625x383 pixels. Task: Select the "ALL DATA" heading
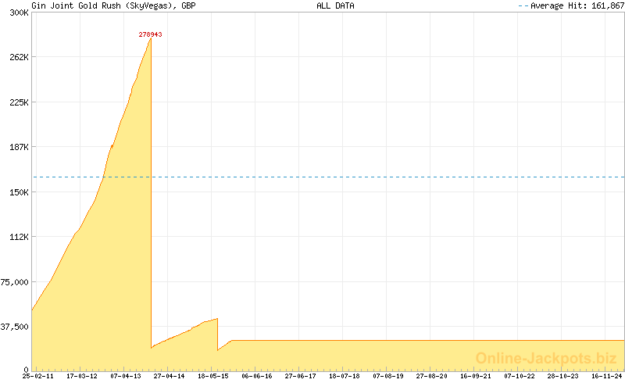click(335, 5)
